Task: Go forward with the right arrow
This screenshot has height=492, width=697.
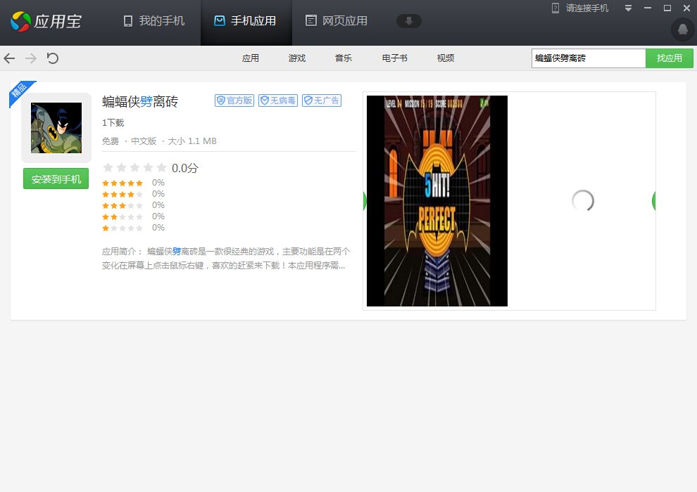Action: (x=31, y=58)
